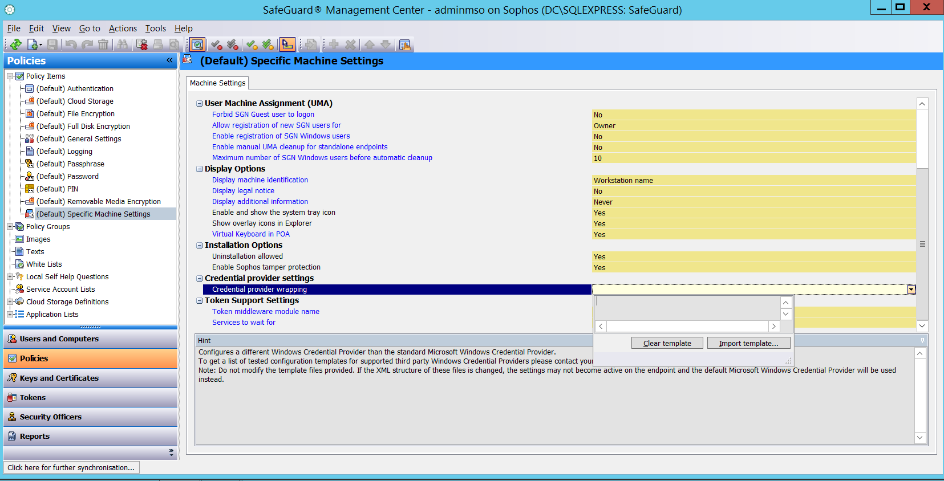944x481 pixels.
Task: Click the settings list scroll down arrow
Action: (922, 326)
